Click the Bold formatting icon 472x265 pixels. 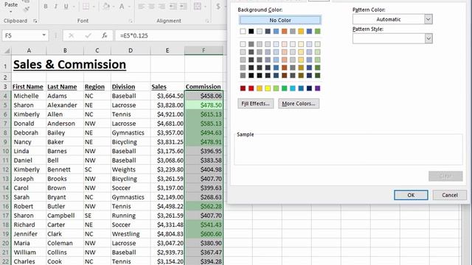[x=46, y=7]
